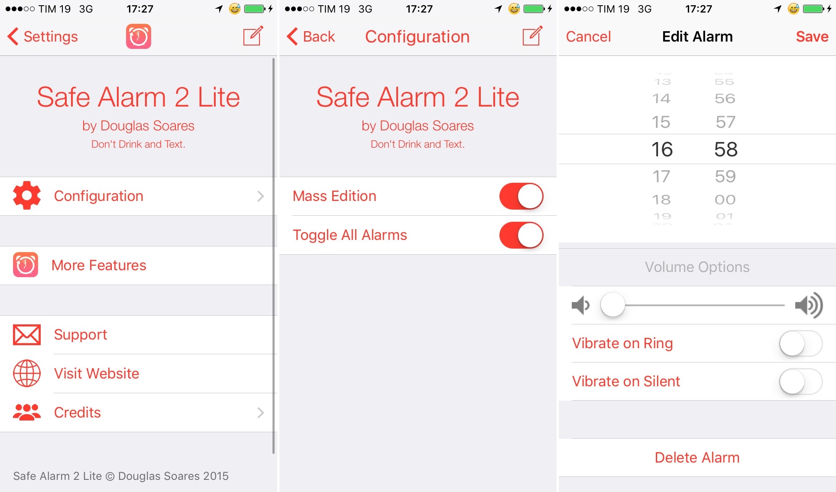Tap the Support envelope icon
The image size is (836, 492).
pyautogui.click(x=26, y=334)
